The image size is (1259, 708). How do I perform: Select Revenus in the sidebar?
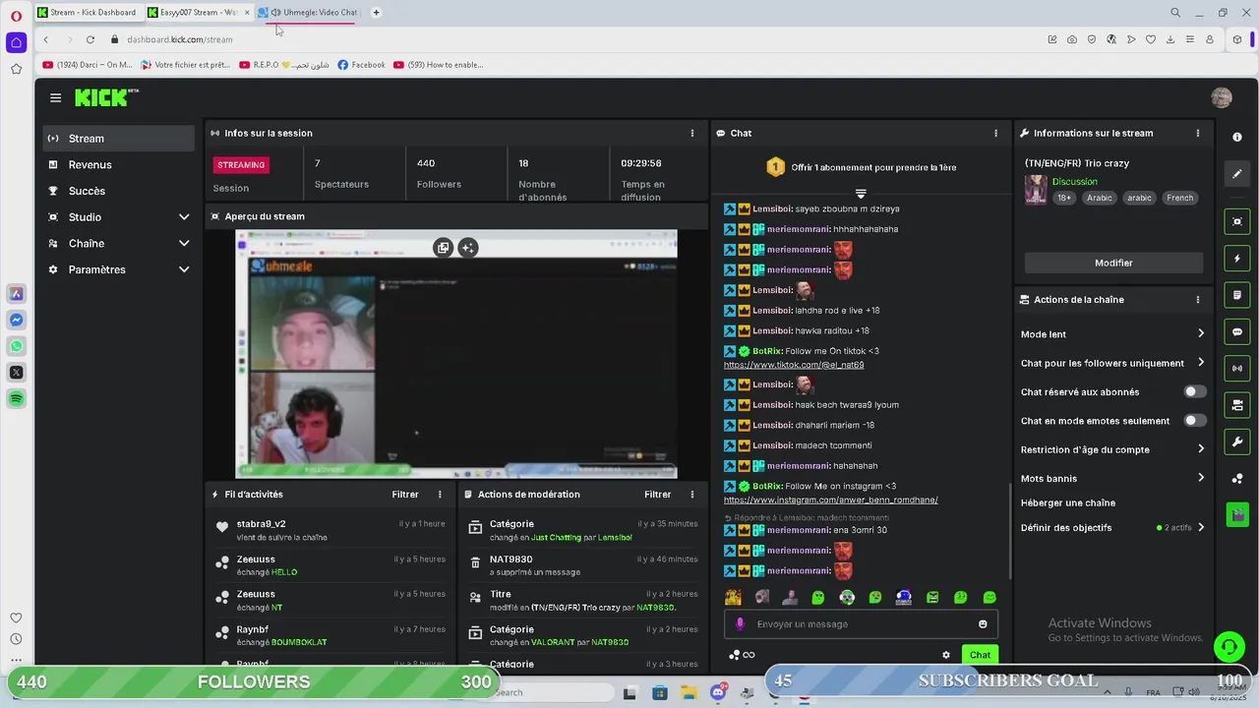118,165
